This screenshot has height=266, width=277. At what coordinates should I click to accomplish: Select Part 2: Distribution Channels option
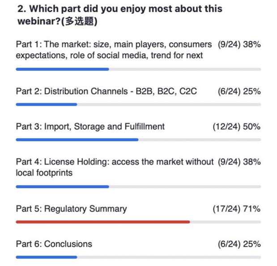coord(107,91)
